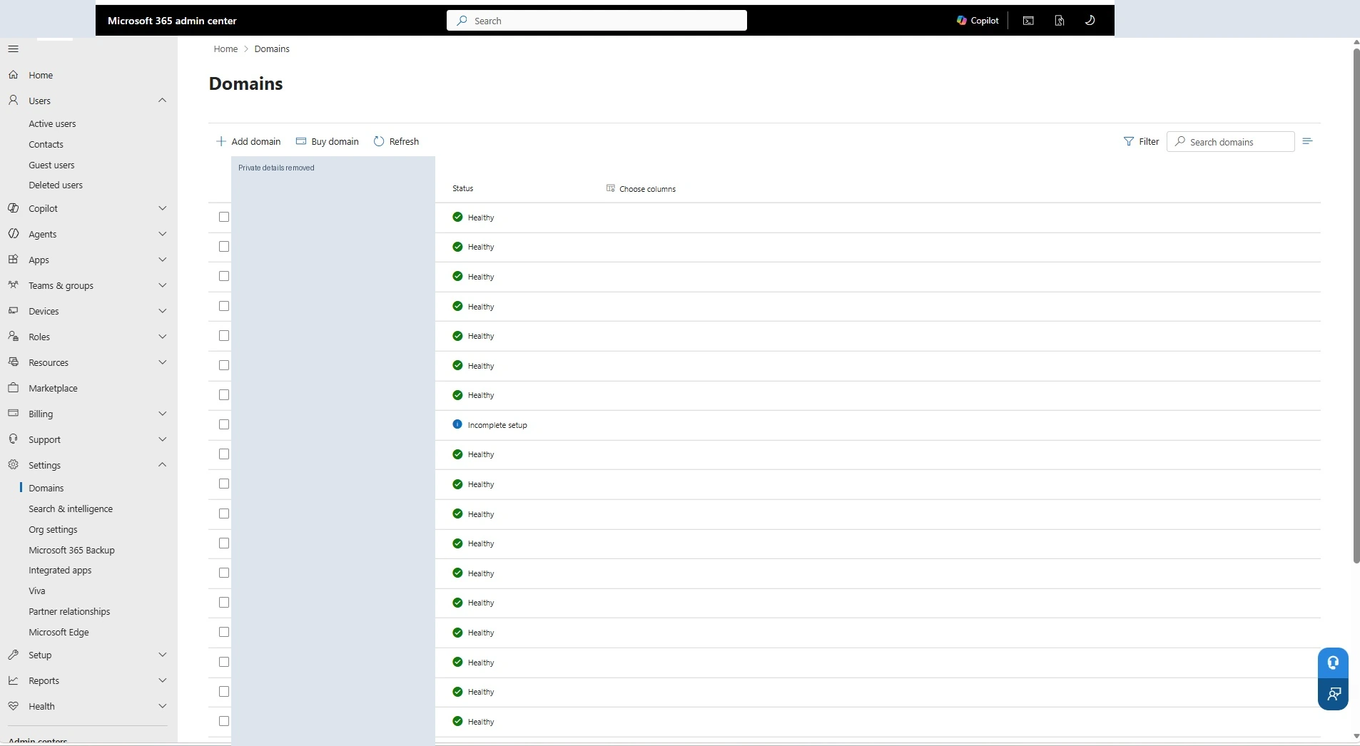The width and height of the screenshot is (1360, 746).
Task: Click the Home house icon in sidebar
Action: coord(14,75)
